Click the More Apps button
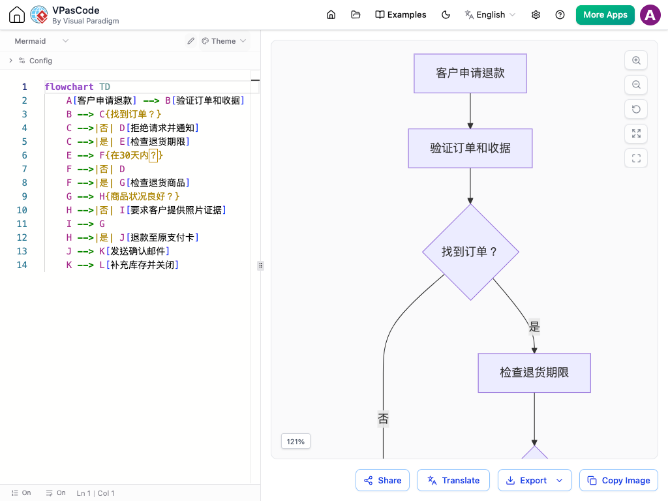Image resolution: width=668 pixels, height=501 pixels. pyautogui.click(x=605, y=15)
